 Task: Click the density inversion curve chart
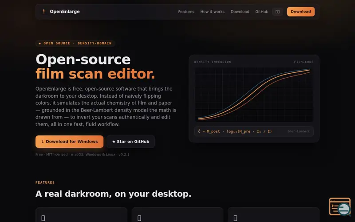(x=254, y=95)
